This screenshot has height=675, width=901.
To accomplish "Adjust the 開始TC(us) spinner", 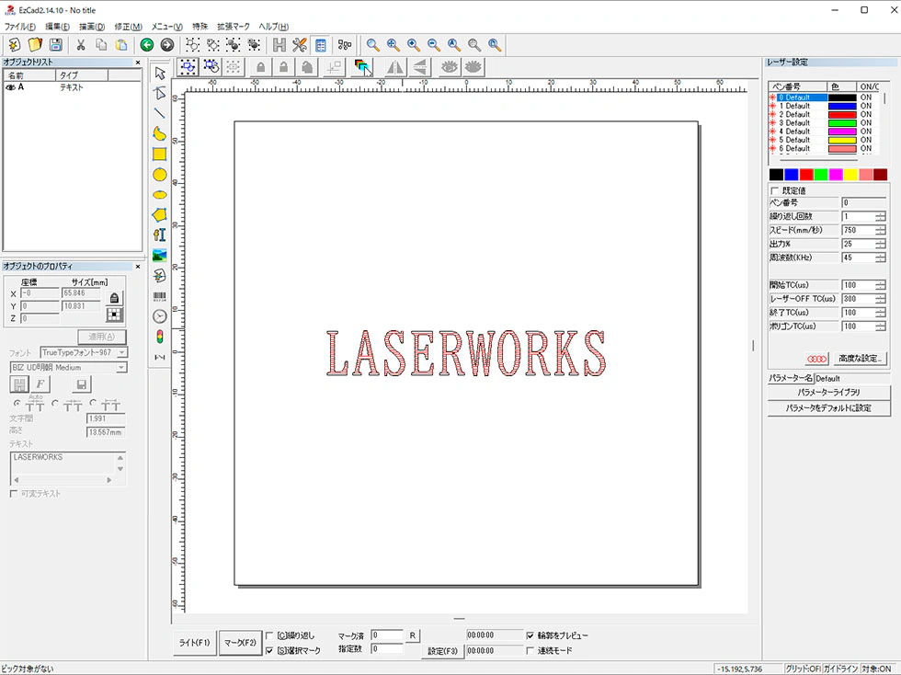I will coord(881,285).
